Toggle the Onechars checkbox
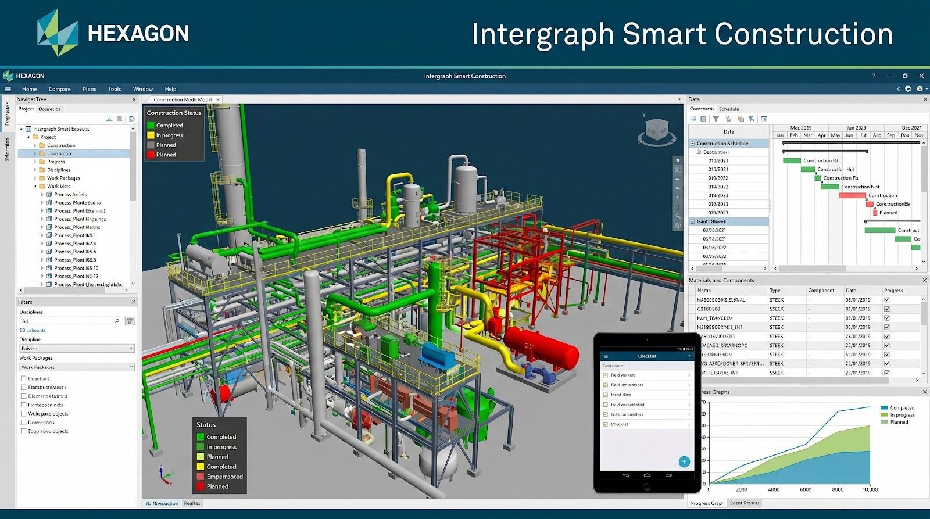 [x=23, y=378]
